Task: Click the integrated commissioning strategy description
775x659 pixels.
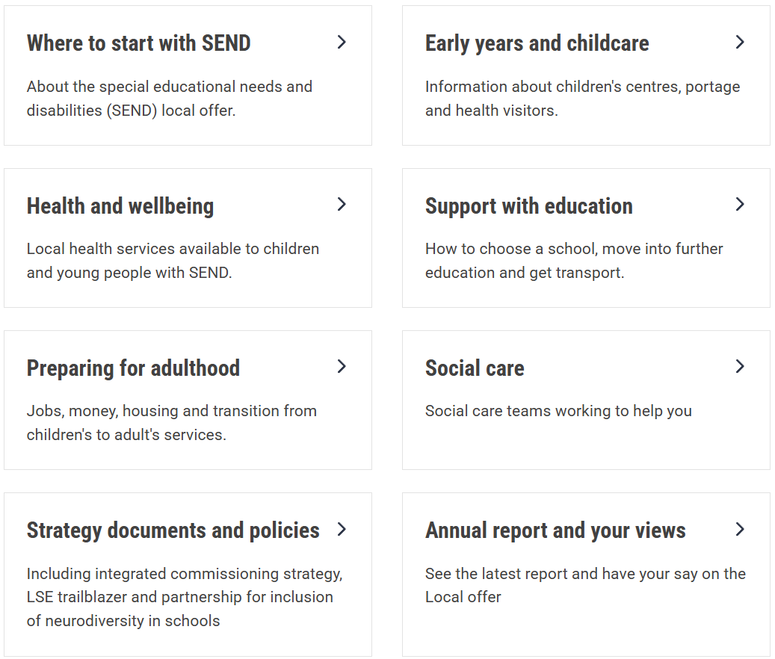Action: [185, 597]
